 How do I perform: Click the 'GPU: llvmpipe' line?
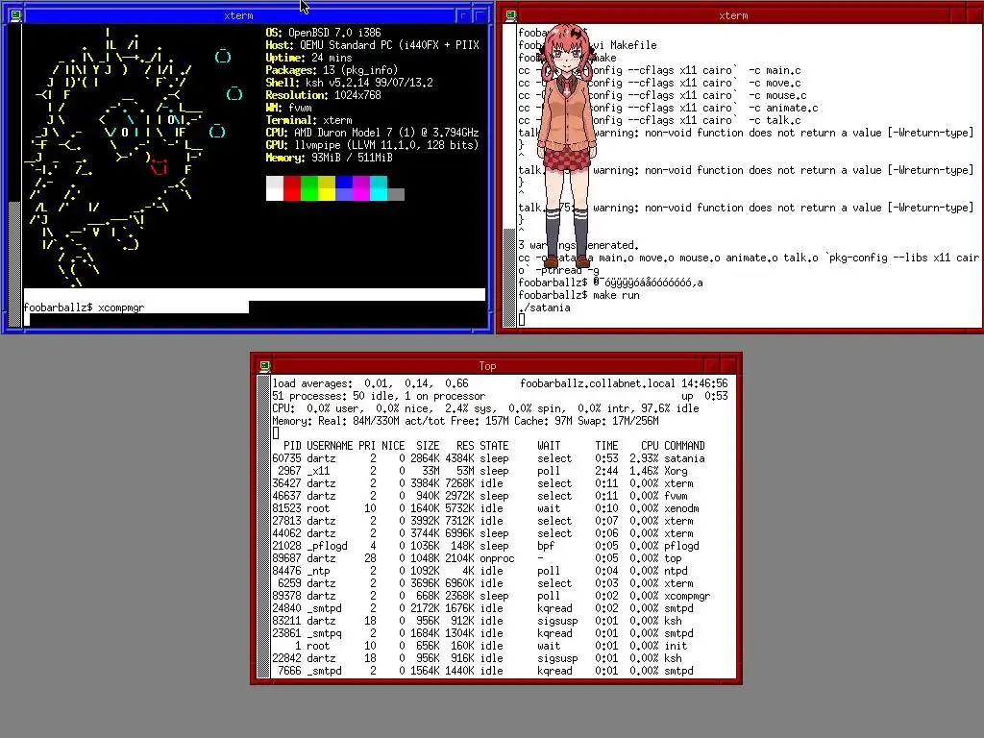click(x=372, y=146)
